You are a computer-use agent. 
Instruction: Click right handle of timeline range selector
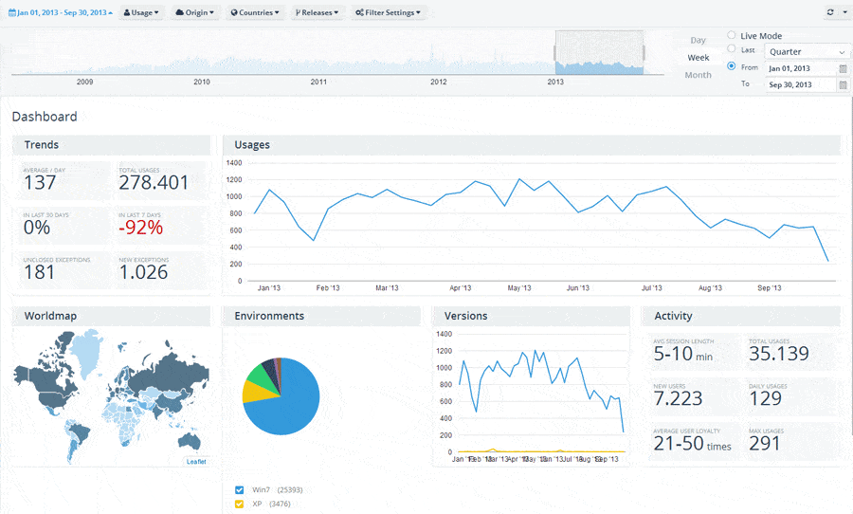click(x=644, y=53)
